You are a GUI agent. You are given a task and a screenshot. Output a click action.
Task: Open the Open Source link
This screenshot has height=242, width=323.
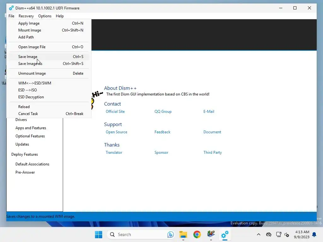116,132
